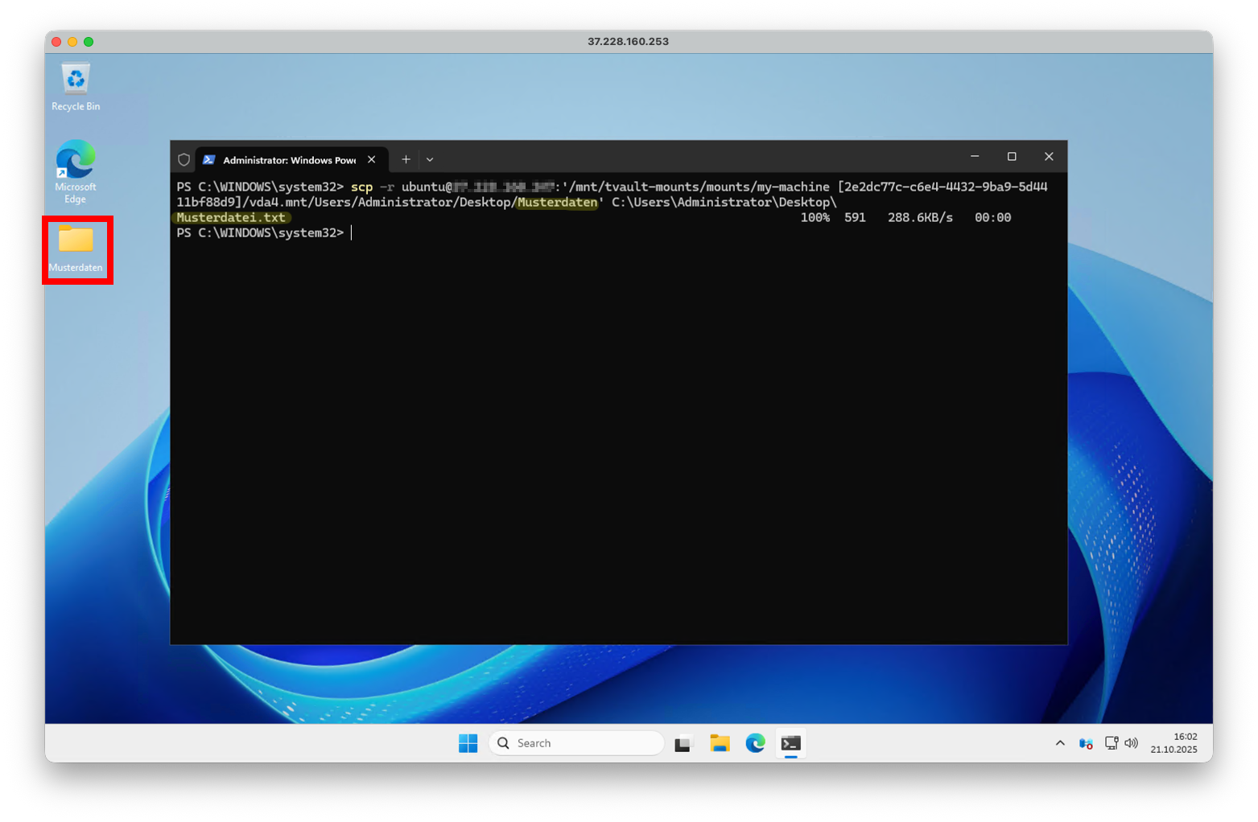
Task: Close the Administrator PowerShell tab
Action: (x=372, y=159)
